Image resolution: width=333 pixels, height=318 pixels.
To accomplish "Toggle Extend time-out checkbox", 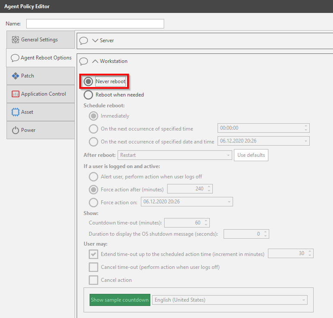I will (93, 254).
